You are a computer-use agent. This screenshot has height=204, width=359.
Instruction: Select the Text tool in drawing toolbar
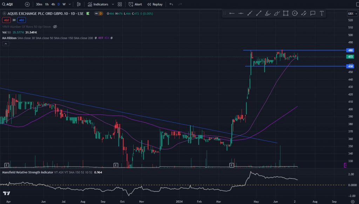(321, 13)
